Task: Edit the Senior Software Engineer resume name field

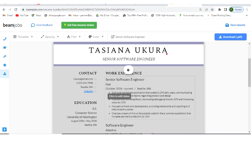Action: pyautogui.click(x=130, y=37)
